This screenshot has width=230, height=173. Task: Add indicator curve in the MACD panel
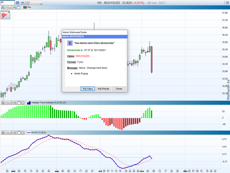click(7, 133)
